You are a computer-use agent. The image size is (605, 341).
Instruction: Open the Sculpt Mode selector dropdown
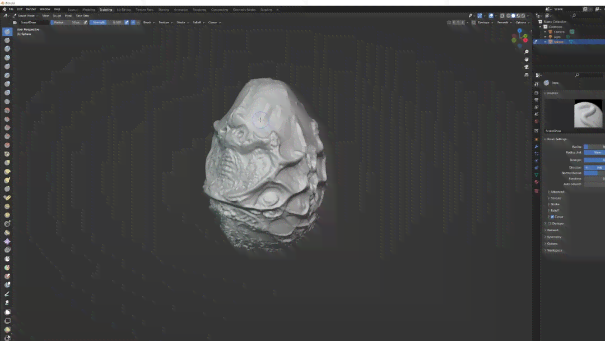click(25, 16)
